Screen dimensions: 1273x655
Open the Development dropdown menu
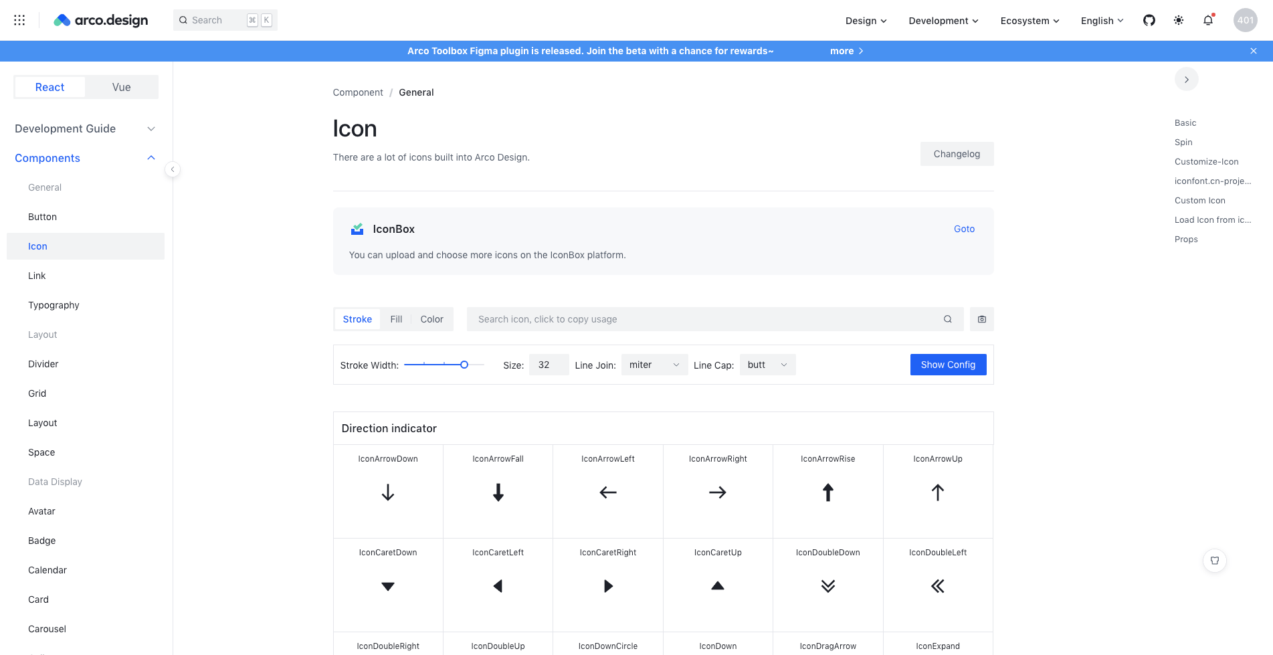[944, 21]
